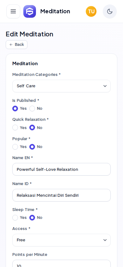123x267 pixels.
Task: Click the chevron on Self Care select
Action: point(105,86)
